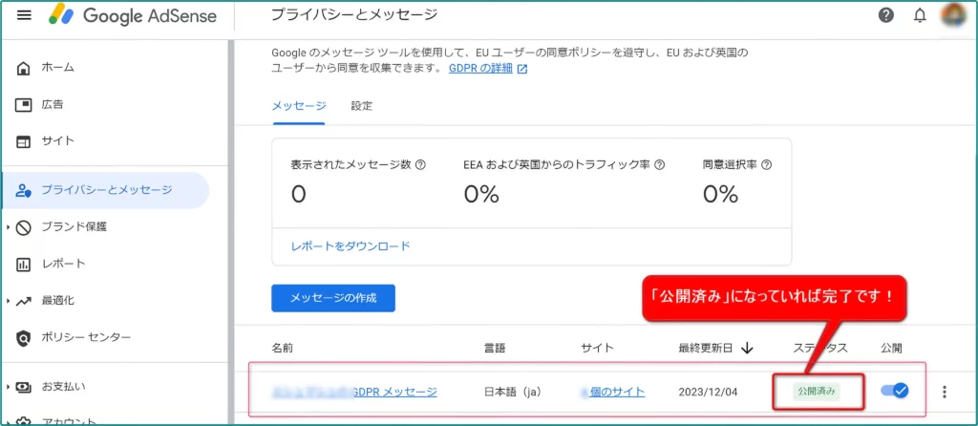This screenshot has width=978, height=426.
Task: Open the notifications bell
Action: 920,15
